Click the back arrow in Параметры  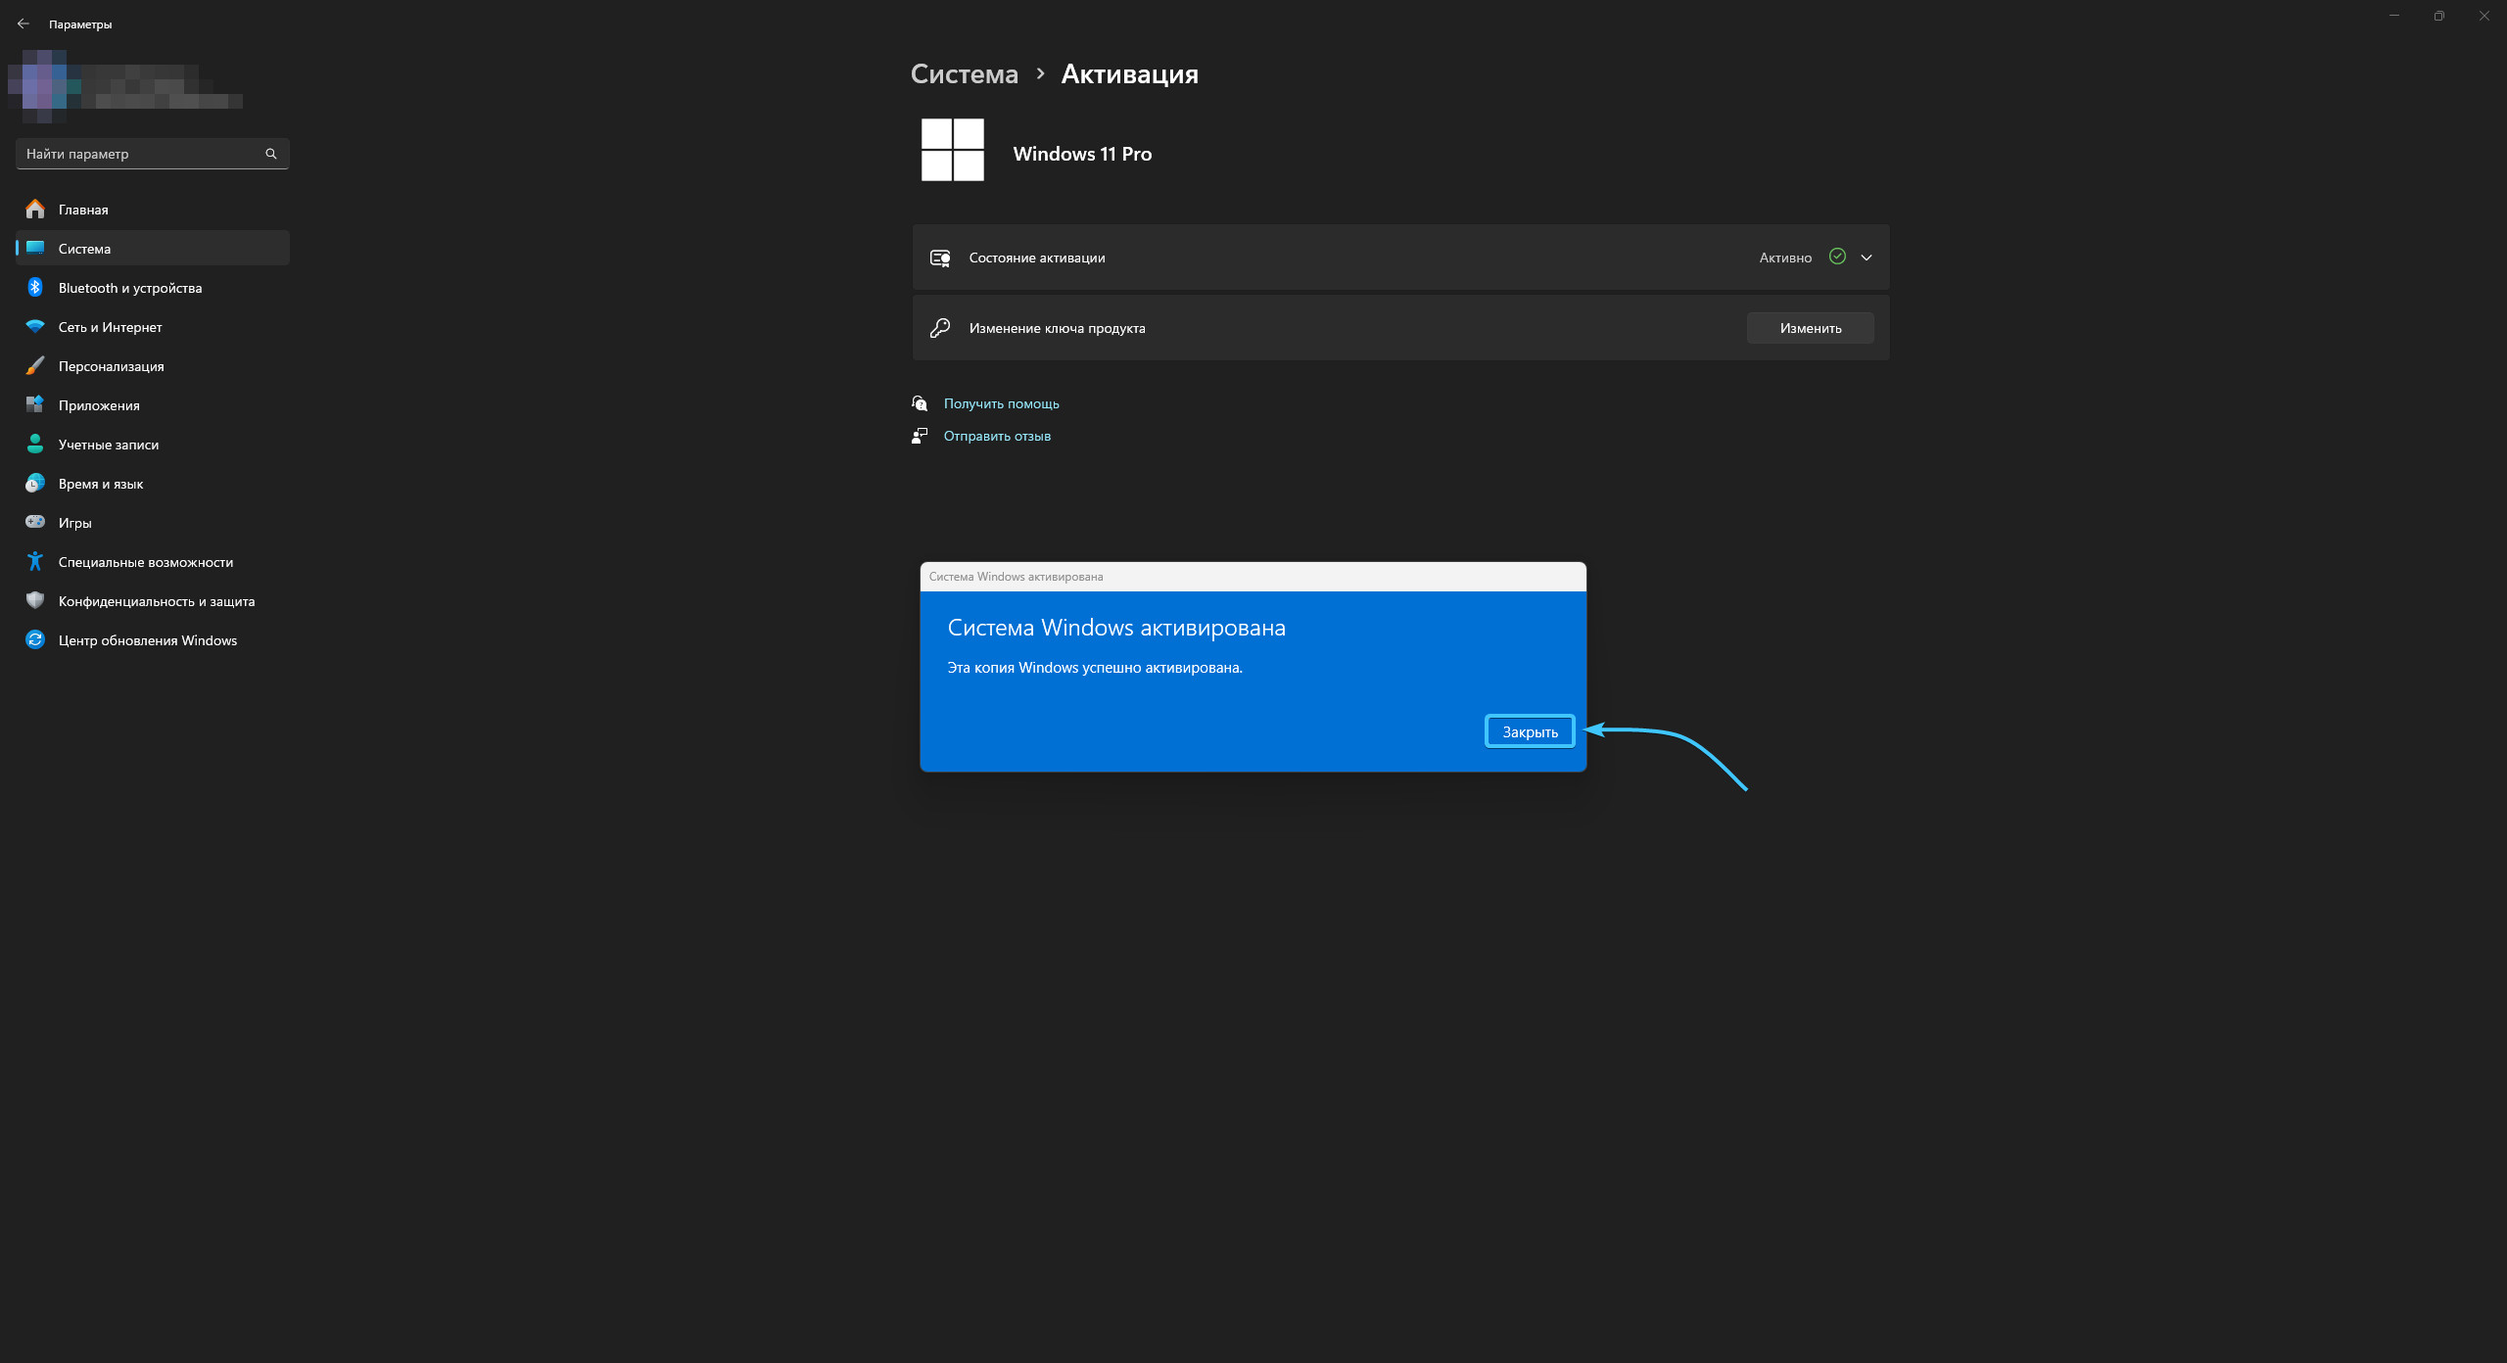click(24, 23)
